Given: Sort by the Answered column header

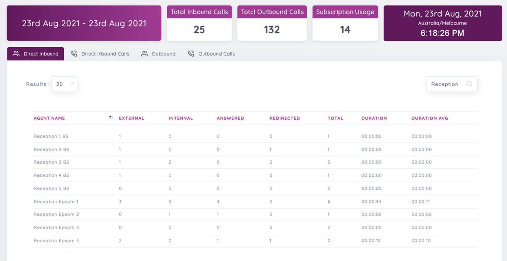Looking at the screenshot, I should click(230, 118).
